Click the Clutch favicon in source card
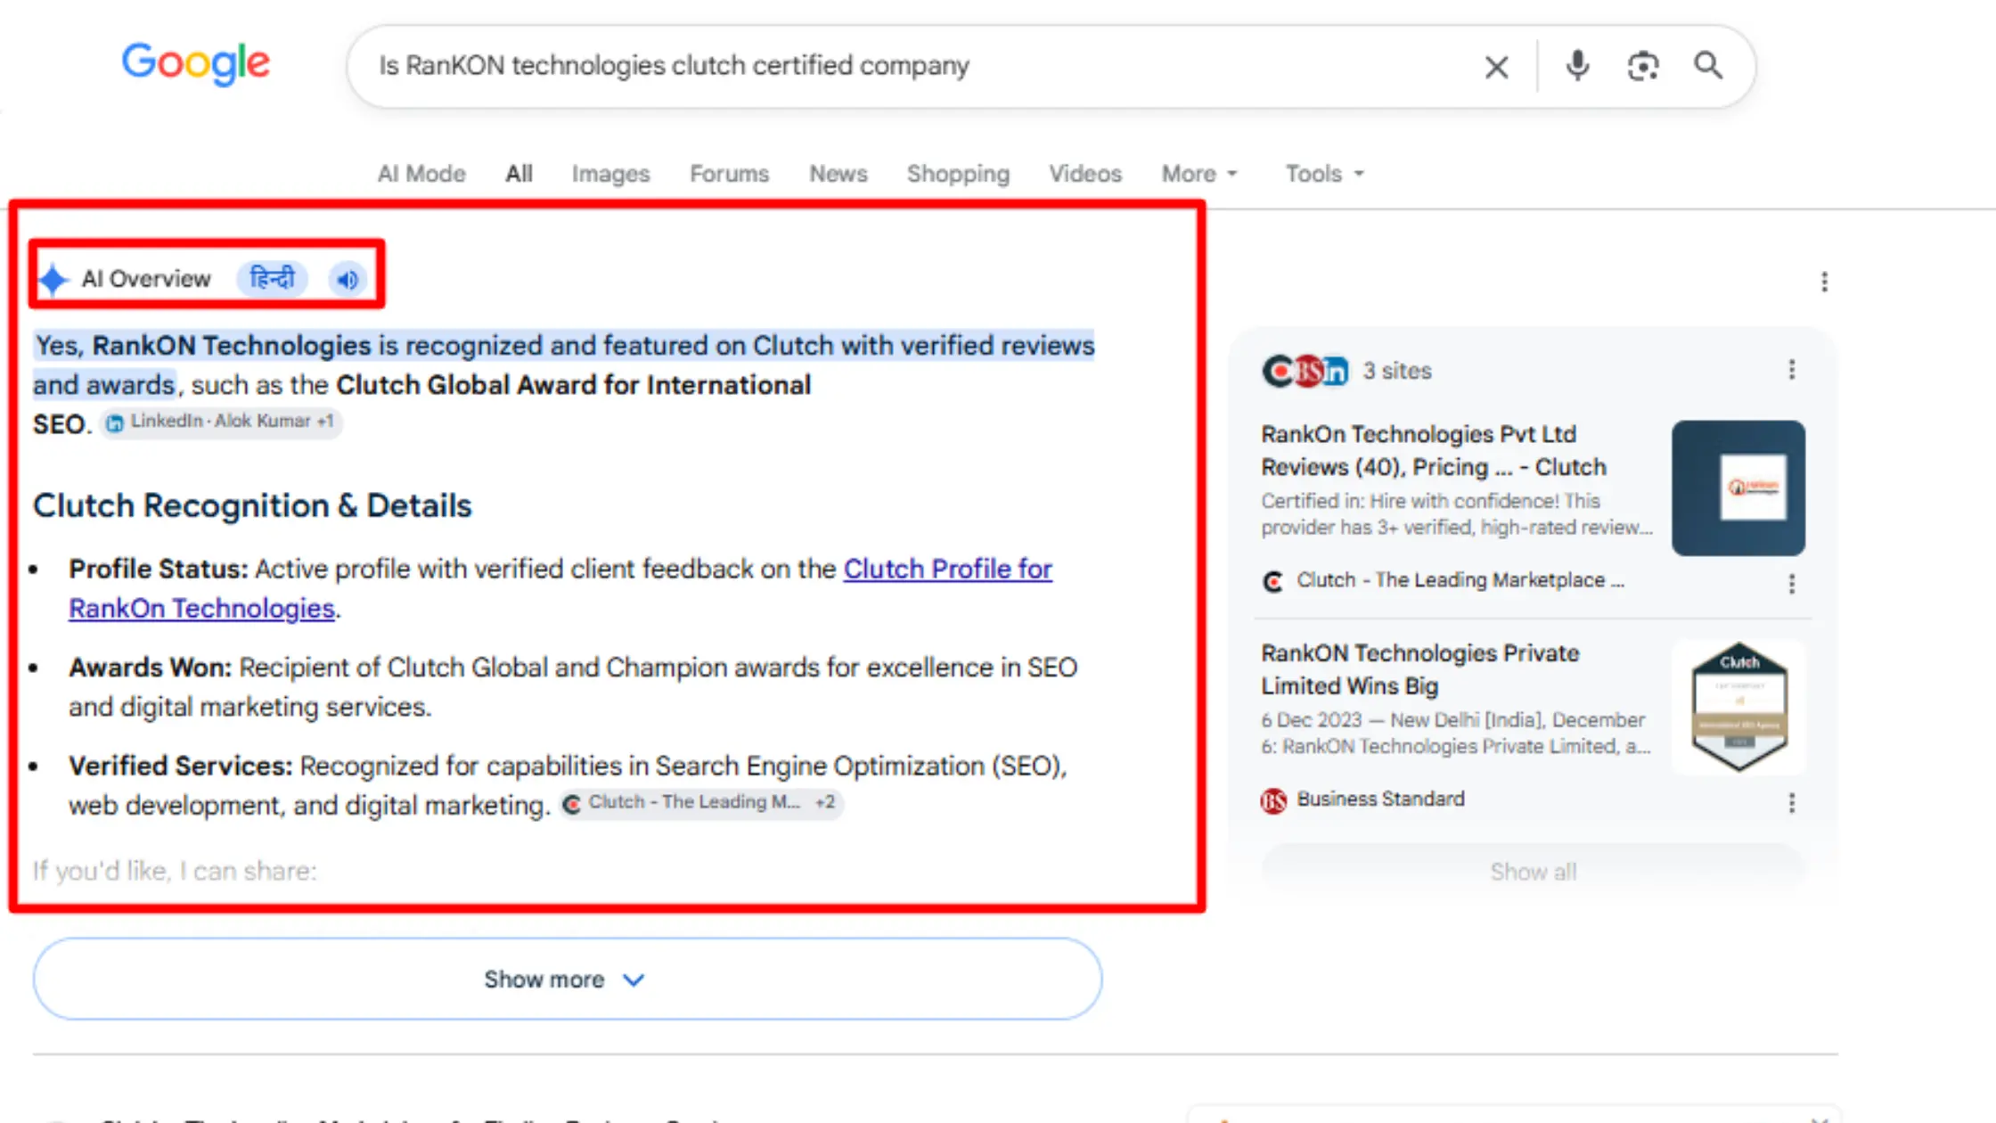This screenshot has width=1996, height=1123. (x=1273, y=582)
